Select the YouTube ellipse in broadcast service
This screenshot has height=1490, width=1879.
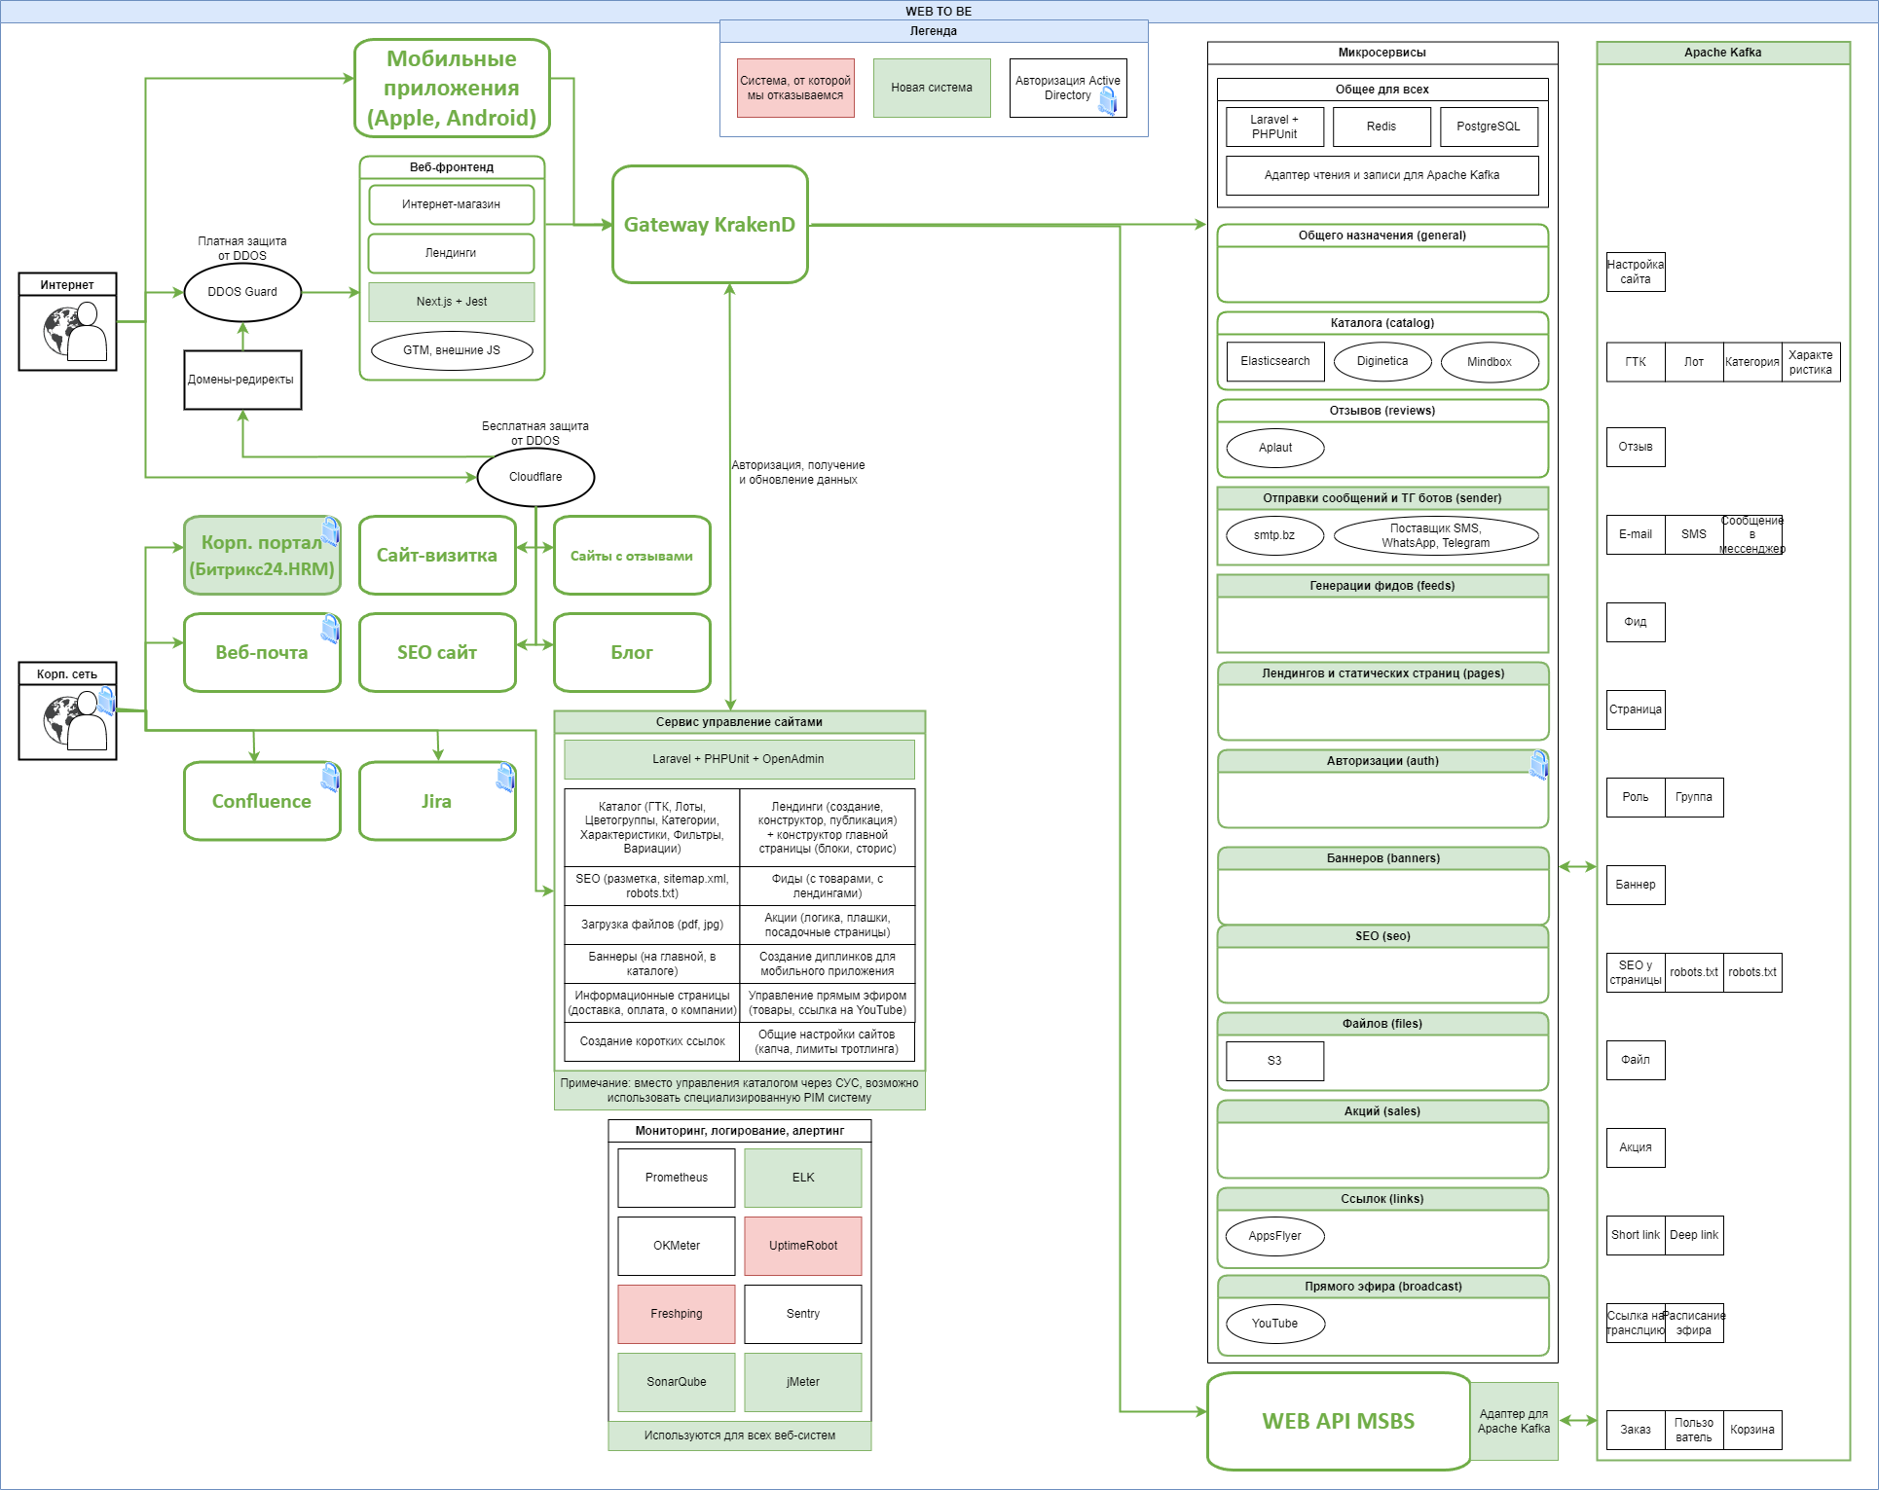tap(1274, 1324)
